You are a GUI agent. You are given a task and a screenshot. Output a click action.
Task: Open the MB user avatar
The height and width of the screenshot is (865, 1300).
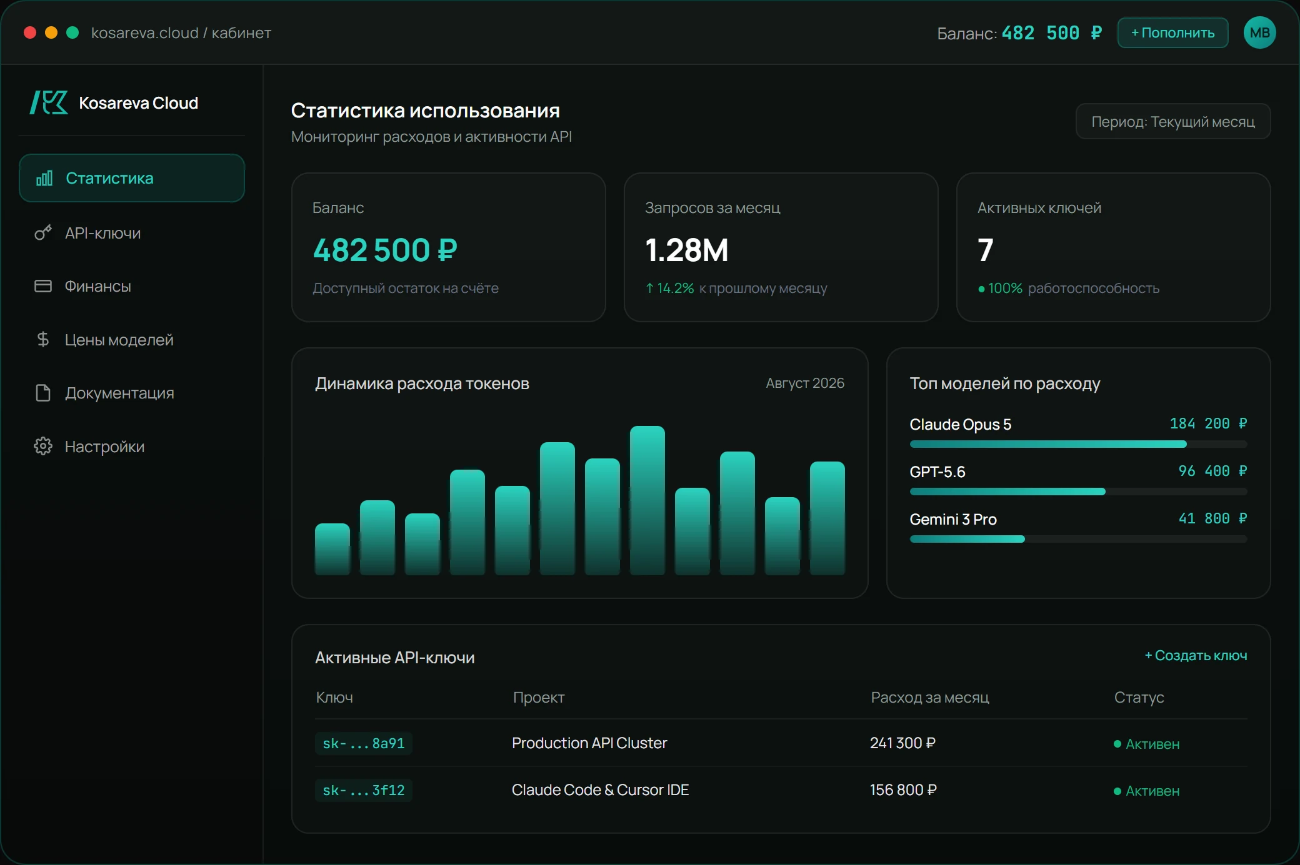(x=1259, y=32)
